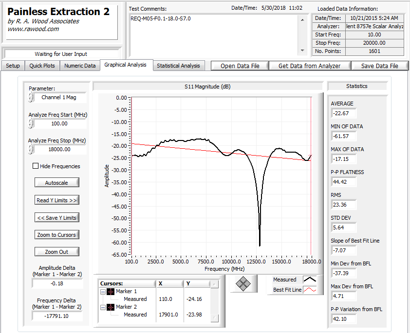Click the Frequency Delta value -17791.10
Image resolution: width=410 pixels, height=333 pixels.
pyautogui.click(x=56, y=316)
